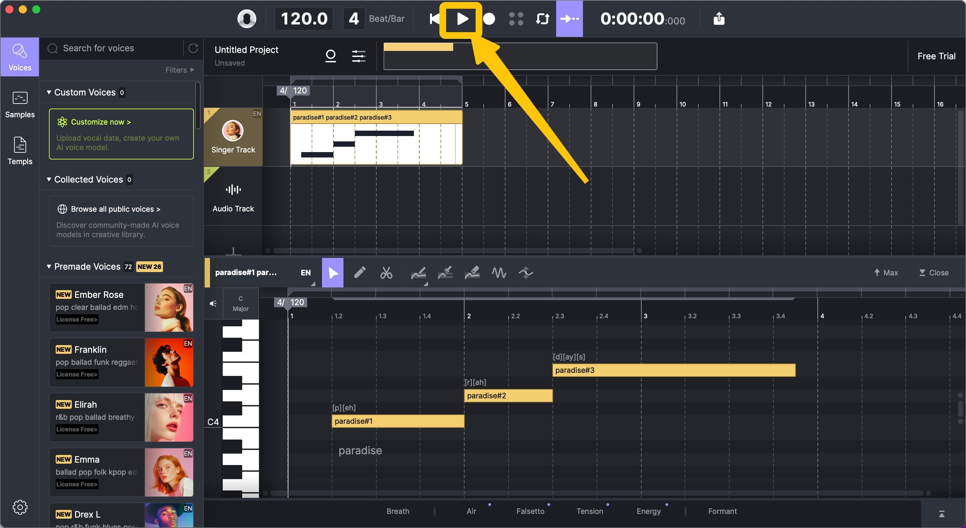Viewport: 966px width, 528px height.
Task: Open the EN language dropdown in the editor
Action: click(x=306, y=273)
